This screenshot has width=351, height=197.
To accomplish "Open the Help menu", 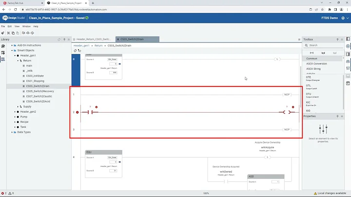I will 36,26.
